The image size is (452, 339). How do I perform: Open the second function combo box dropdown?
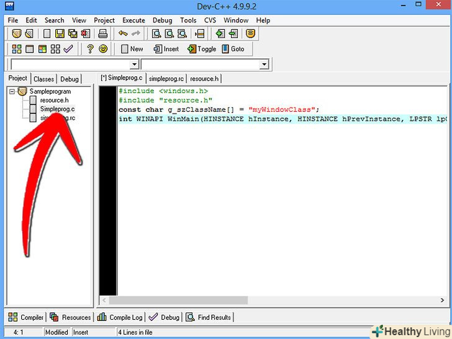click(x=264, y=65)
